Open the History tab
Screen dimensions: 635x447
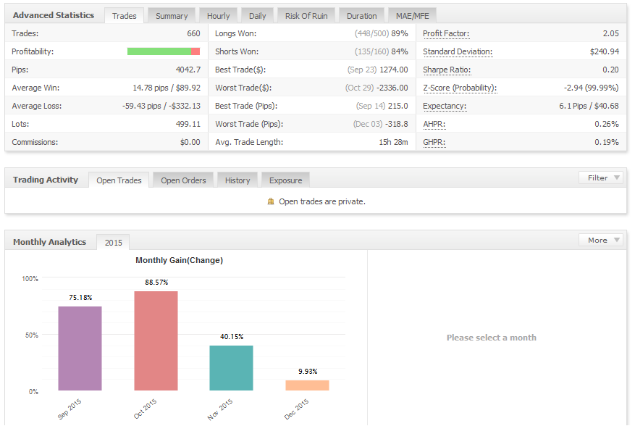[x=237, y=180]
